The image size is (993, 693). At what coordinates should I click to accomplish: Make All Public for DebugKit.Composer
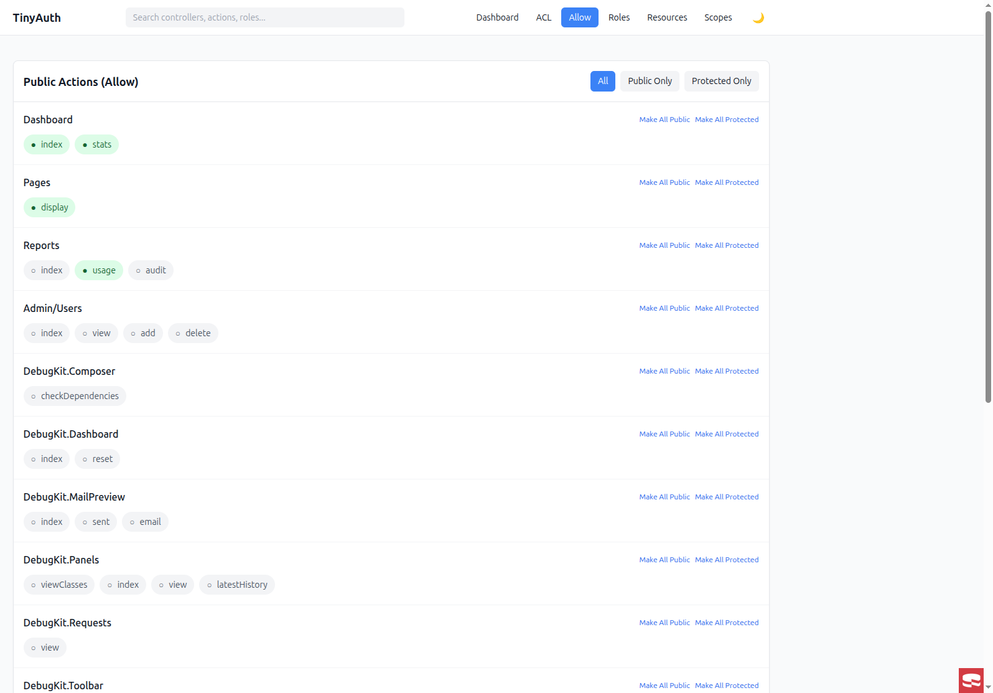point(664,371)
